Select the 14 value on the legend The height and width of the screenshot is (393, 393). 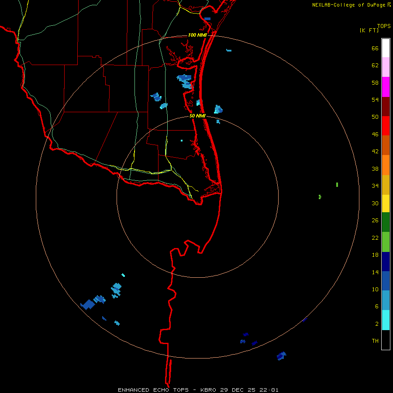tap(375, 272)
